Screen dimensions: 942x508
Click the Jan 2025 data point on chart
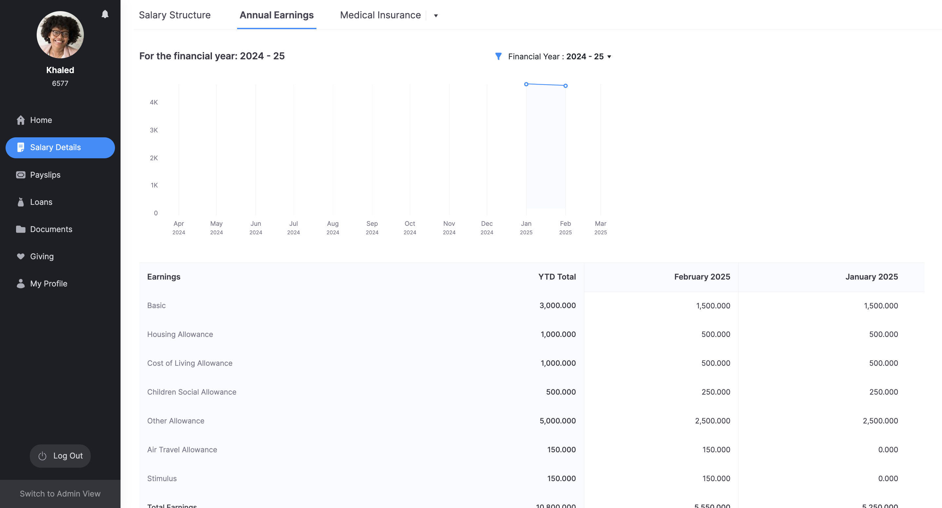[526, 84]
